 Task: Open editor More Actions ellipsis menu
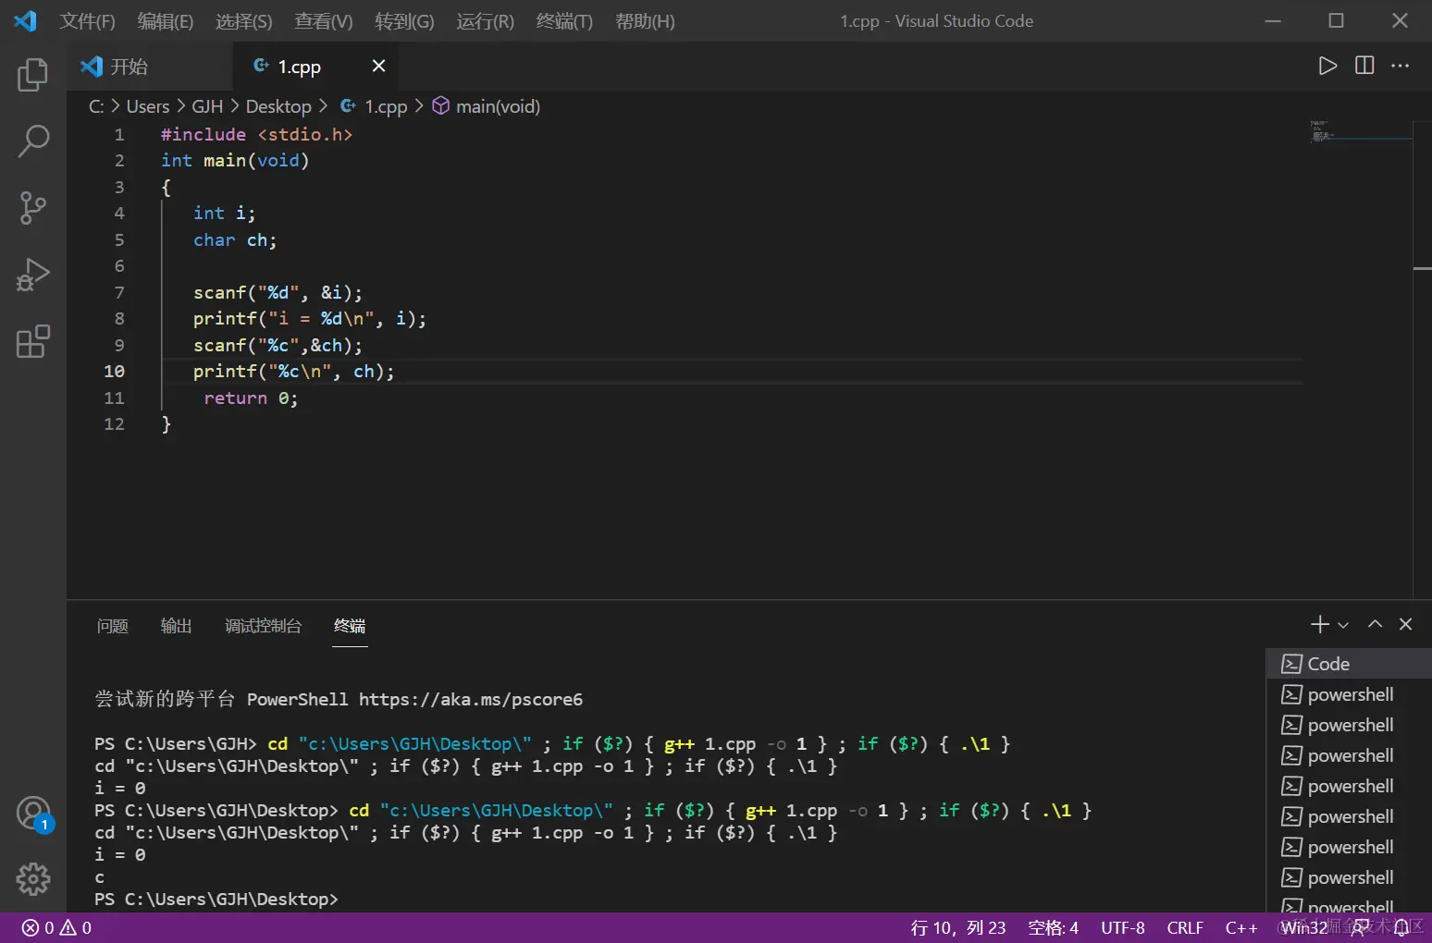(1401, 66)
